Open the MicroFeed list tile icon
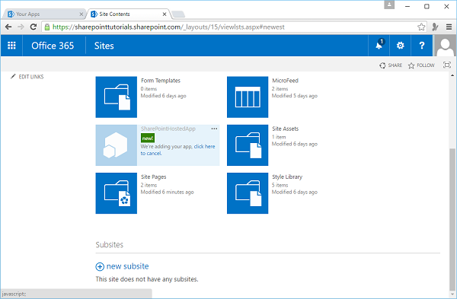The height and width of the screenshot is (299, 457). pyautogui.click(x=248, y=97)
